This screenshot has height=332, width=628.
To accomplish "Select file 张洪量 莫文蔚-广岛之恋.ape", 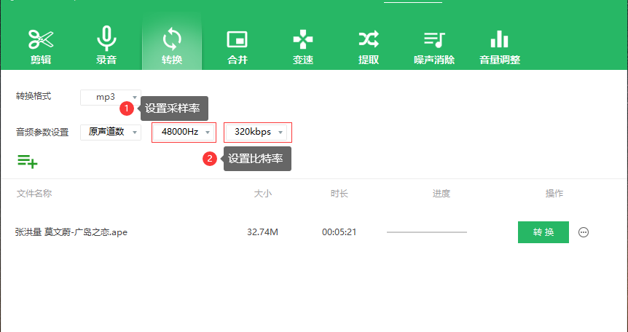I will tap(71, 232).
